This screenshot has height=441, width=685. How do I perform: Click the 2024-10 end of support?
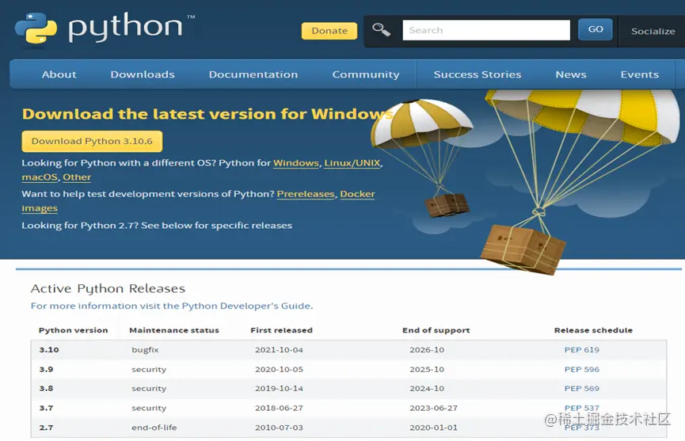tap(427, 389)
